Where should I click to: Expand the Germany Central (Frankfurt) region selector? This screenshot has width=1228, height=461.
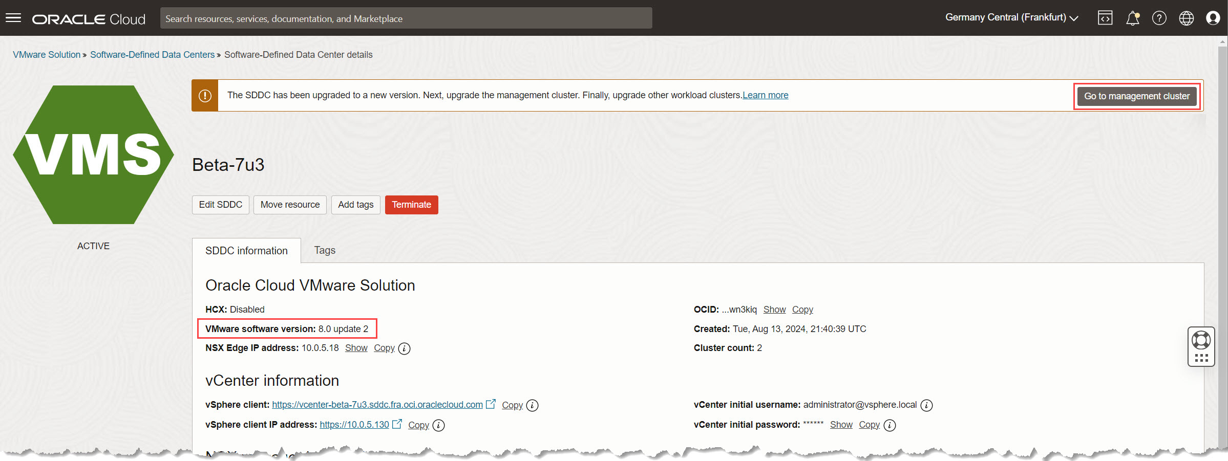1011,18
